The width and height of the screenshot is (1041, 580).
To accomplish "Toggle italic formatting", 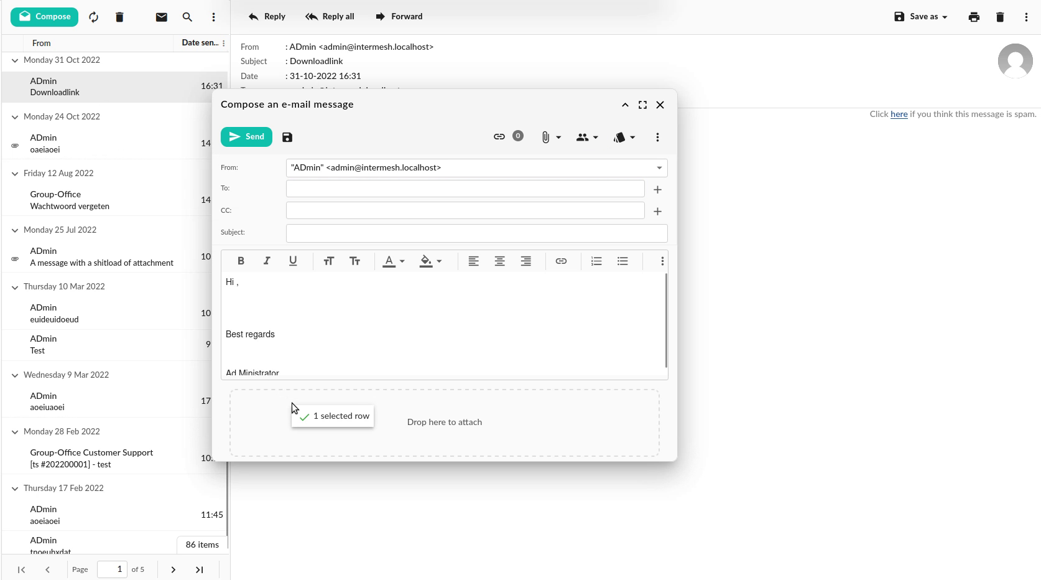I will (267, 261).
